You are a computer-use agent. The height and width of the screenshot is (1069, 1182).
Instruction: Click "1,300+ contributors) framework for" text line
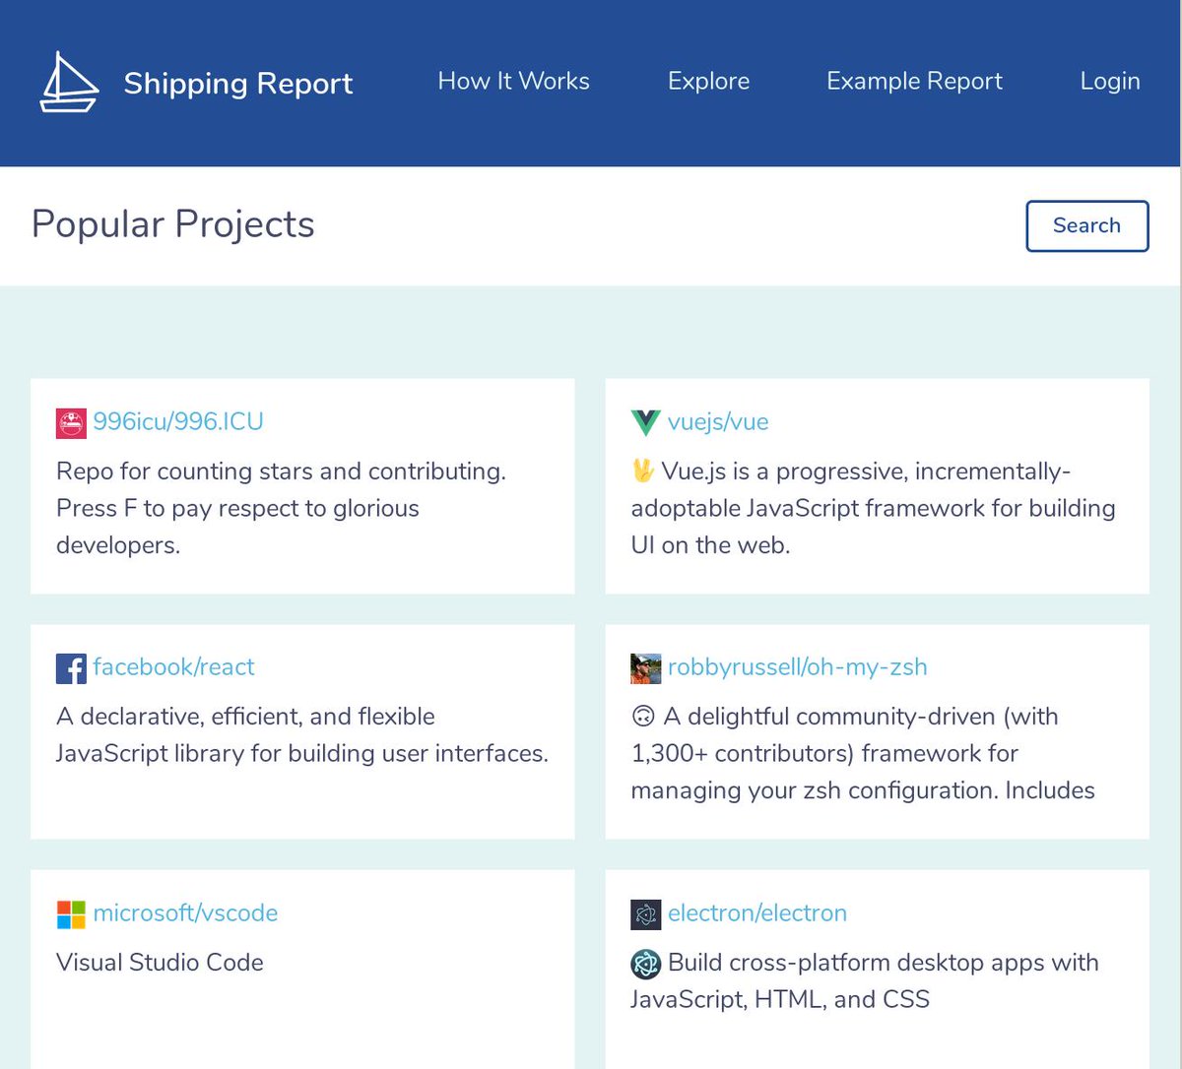pyautogui.click(x=824, y=753)
